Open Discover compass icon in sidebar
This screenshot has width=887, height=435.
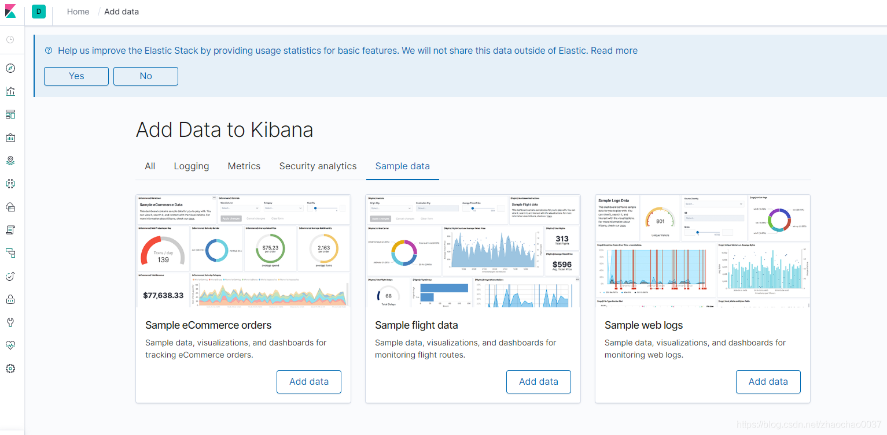[x=10, y=68]
